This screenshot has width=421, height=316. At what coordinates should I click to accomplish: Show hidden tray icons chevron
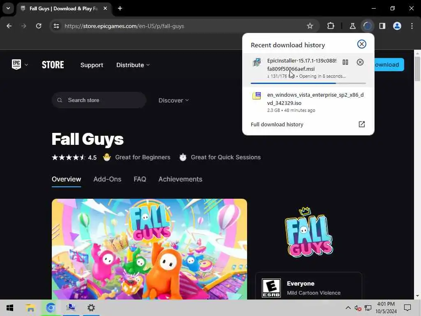coord(348,308)
